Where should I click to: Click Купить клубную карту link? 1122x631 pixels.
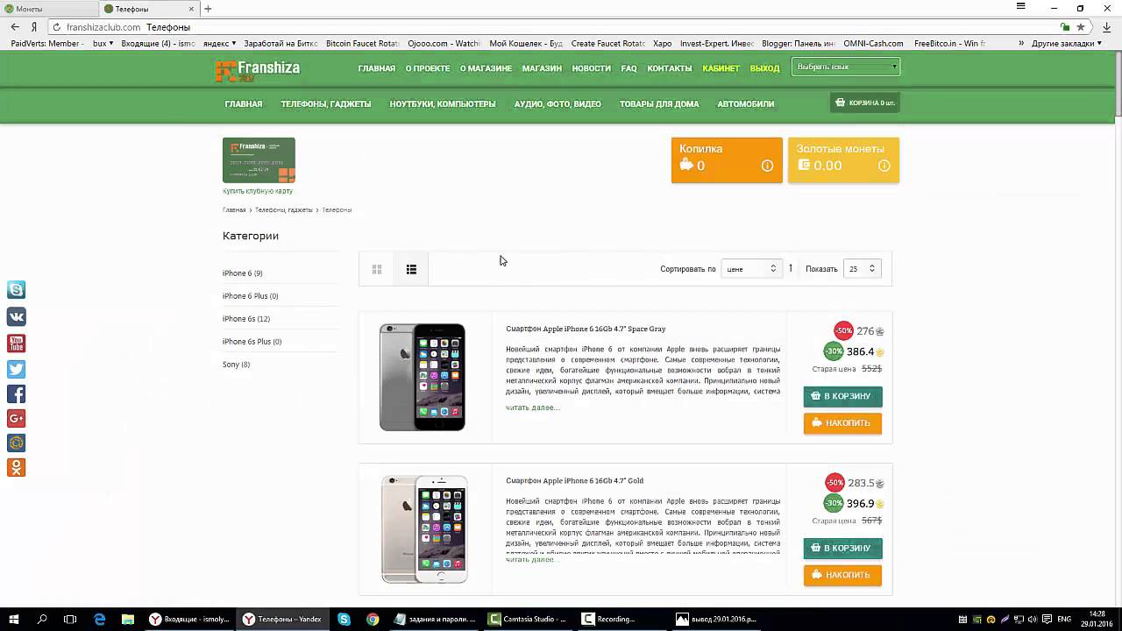(x=258, y=191)
